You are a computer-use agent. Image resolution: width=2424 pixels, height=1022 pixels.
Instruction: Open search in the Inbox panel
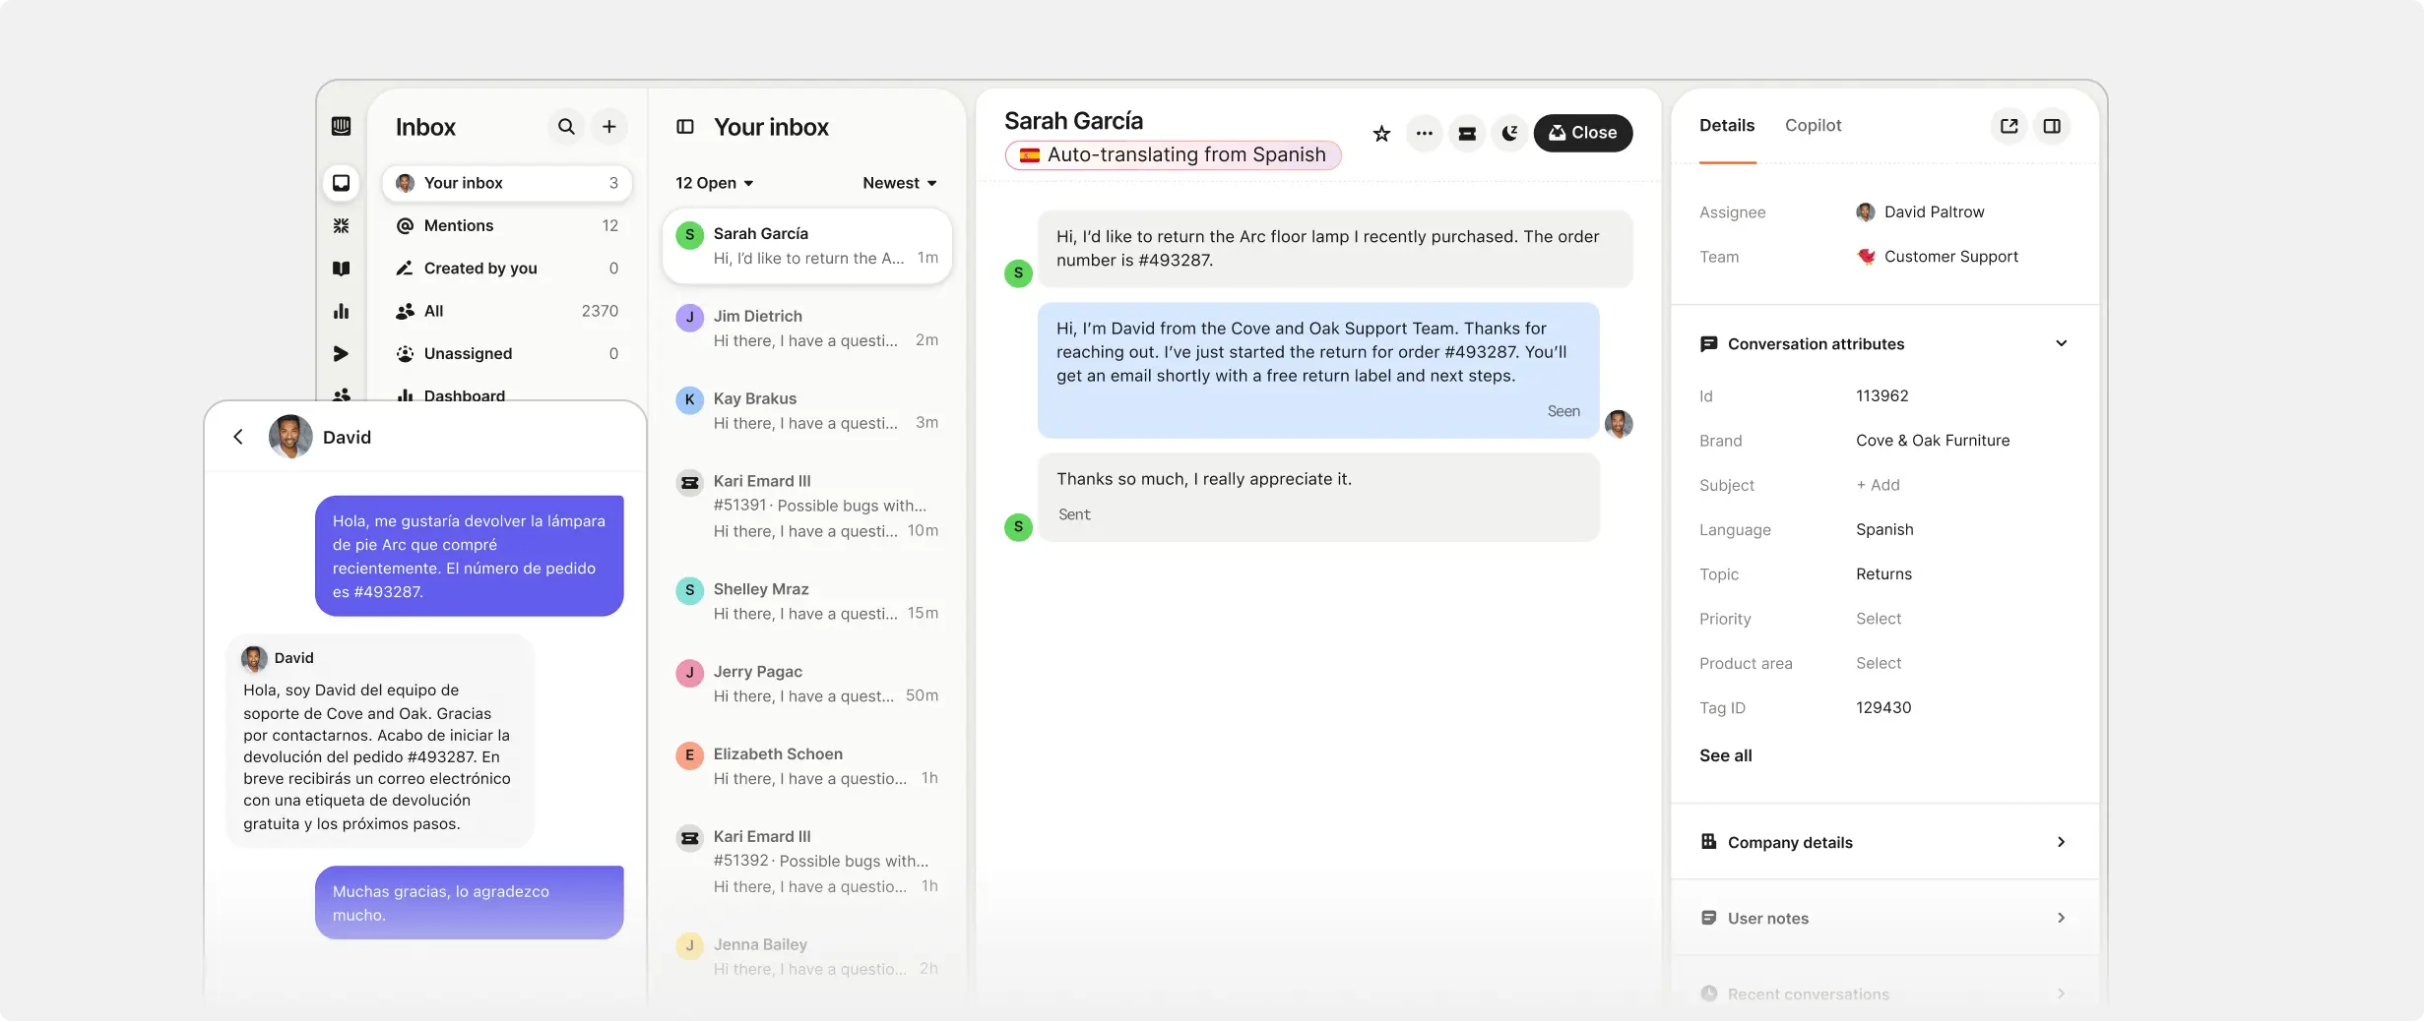[x=566, y=127]
